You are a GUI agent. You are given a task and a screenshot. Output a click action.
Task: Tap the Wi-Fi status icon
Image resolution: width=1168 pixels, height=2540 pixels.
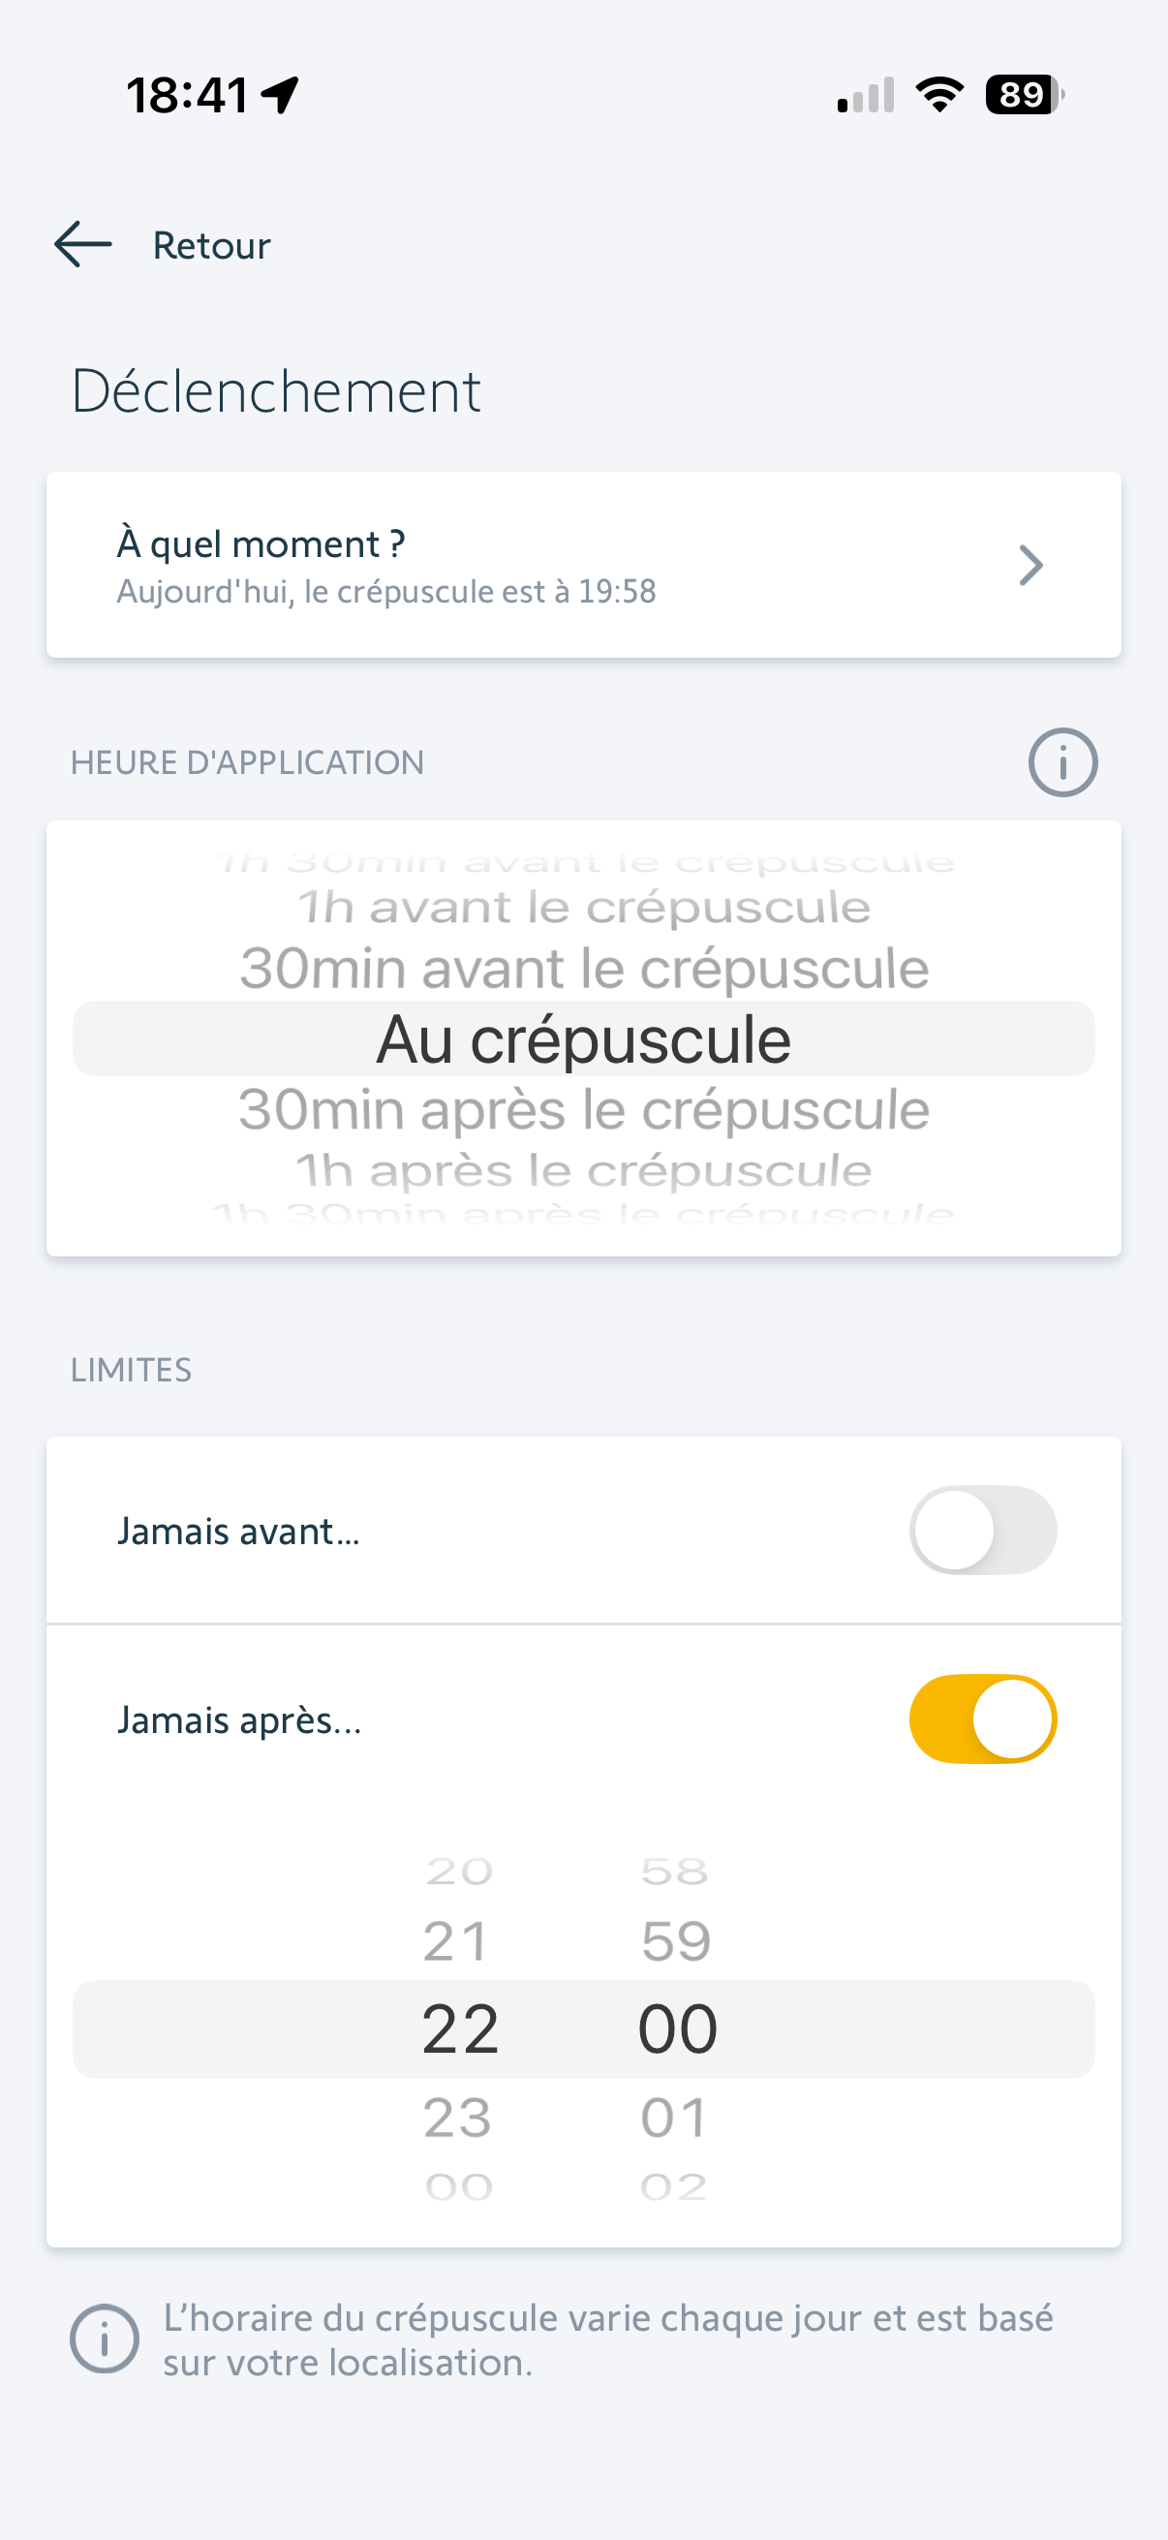coord(939,95)
